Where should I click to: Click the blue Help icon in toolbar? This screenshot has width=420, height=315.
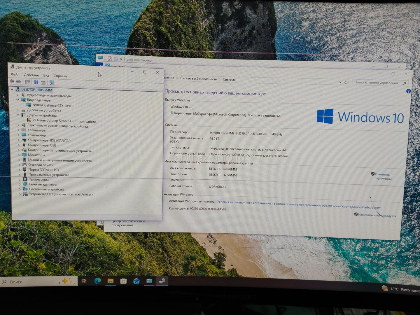(x=36, y=82)
